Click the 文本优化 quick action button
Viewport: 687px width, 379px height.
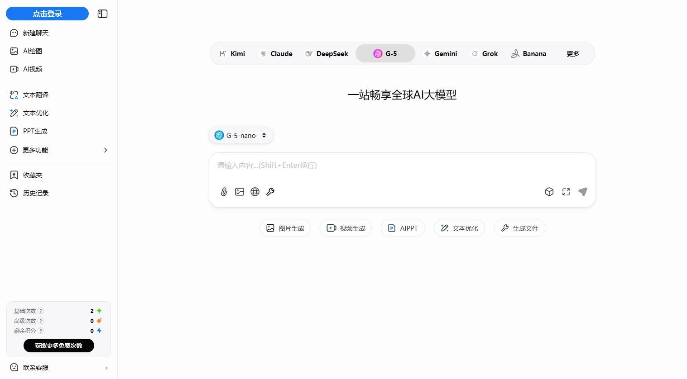[459, 228]
